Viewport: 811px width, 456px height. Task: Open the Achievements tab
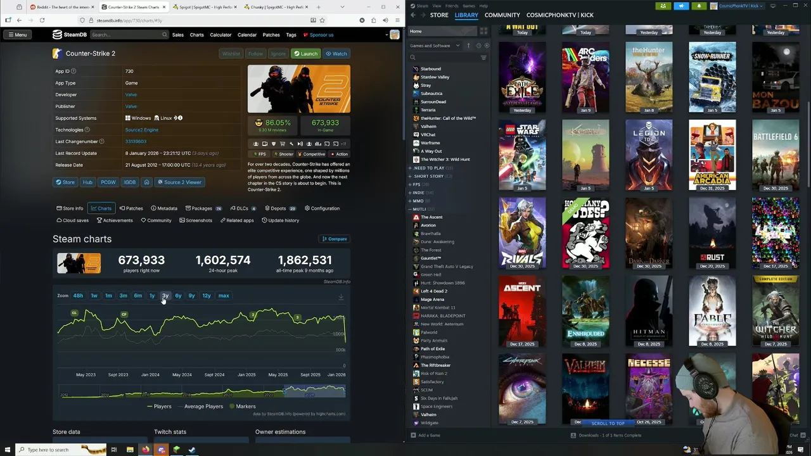115,220
